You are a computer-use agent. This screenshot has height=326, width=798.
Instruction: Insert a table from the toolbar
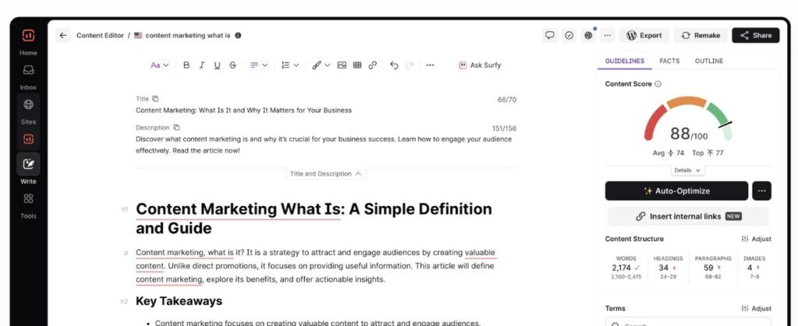tap(357, 65)
